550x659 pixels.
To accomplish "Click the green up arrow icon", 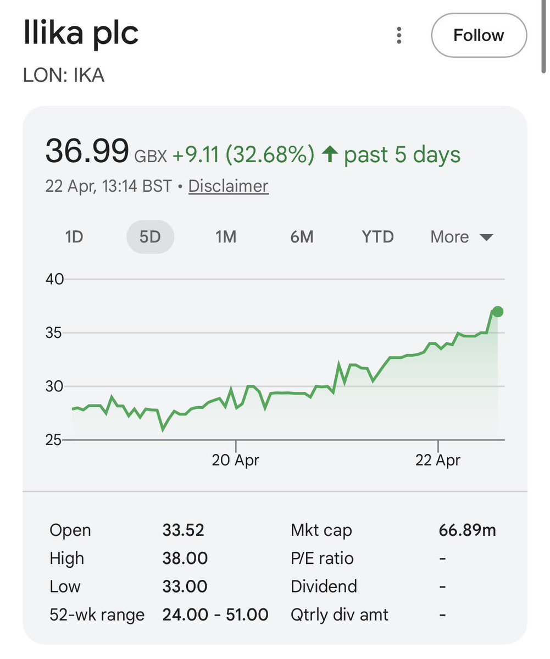I will pos(330,154).
